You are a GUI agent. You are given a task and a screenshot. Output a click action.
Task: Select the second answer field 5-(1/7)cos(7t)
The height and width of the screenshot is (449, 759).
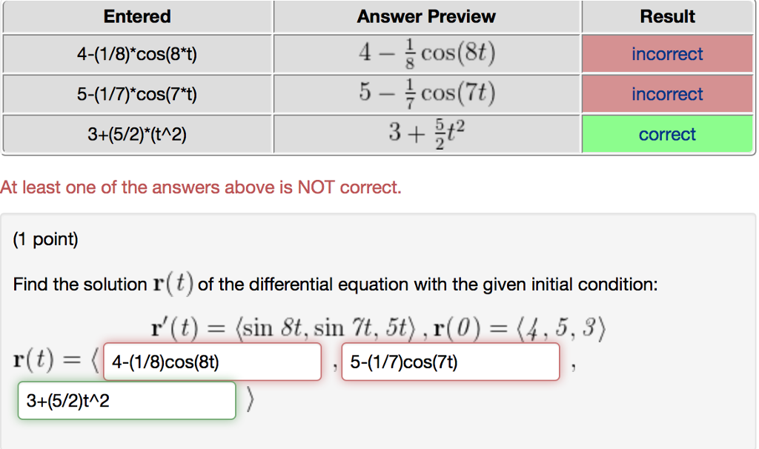(x=449, y=362)
